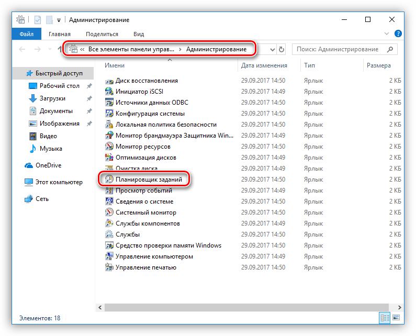
Task: Click the Монитор ресурсов icon
Action: click(109, 146)
